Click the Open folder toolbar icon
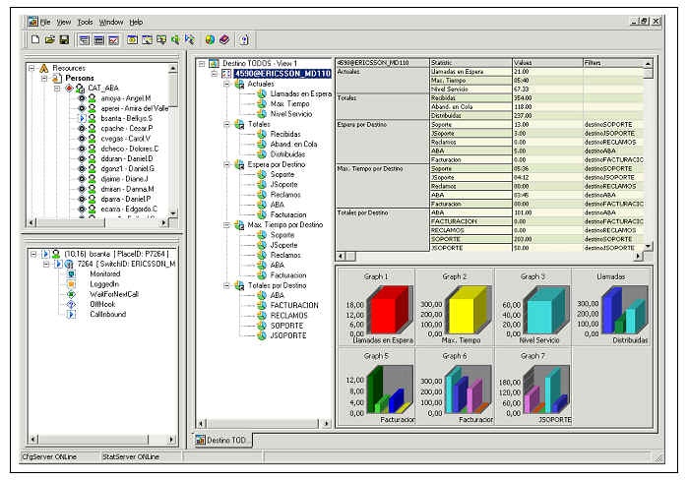The width and height of the screenshot is (688, 481). [49, 40]
